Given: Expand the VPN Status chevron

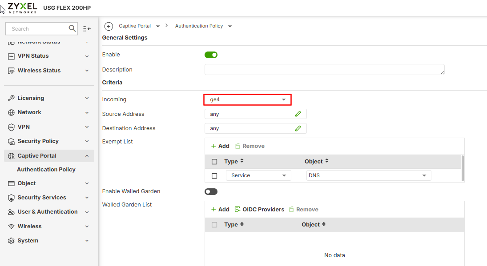Looking at the screenshot, I should [87, 56].
